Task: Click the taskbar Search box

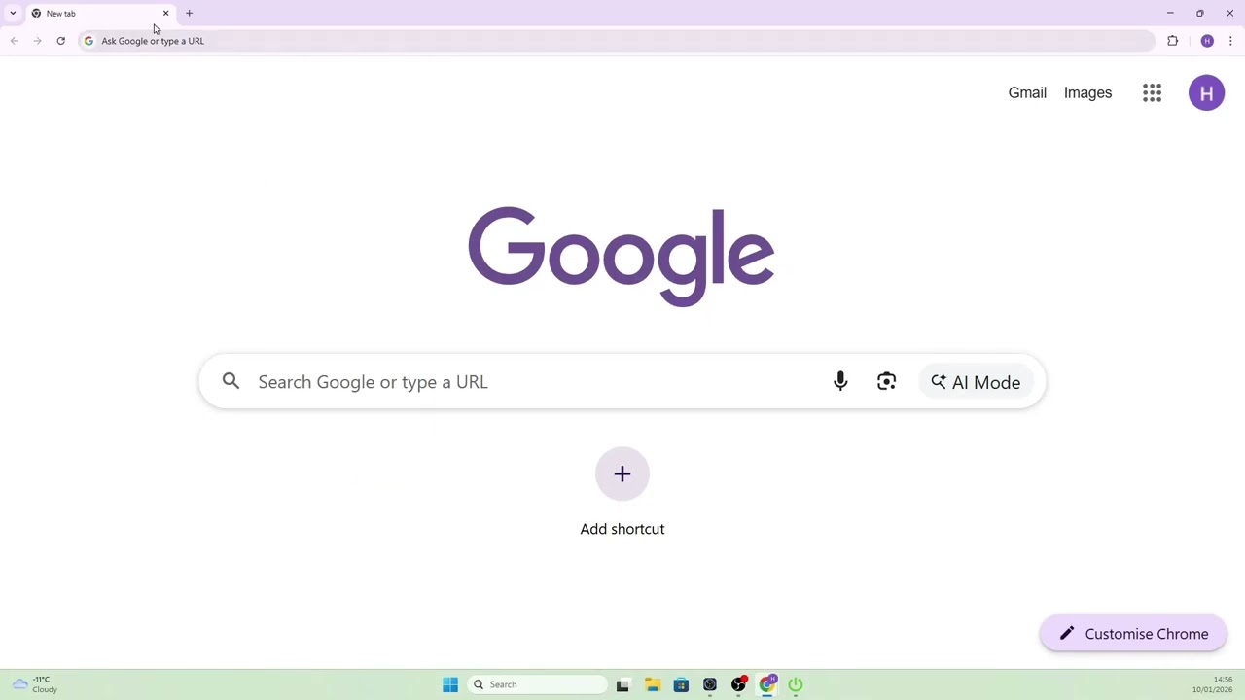Action: tap(537, 684)
